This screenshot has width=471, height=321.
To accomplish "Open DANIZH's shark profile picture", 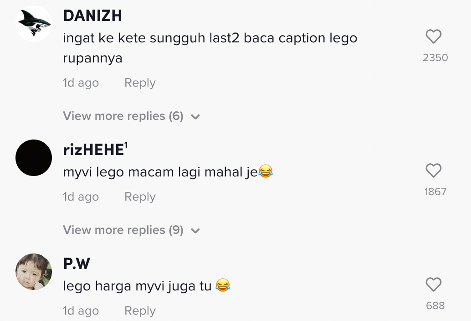I will [x=34, y=24].
